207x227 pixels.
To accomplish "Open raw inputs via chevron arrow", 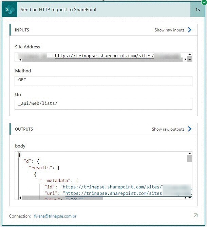I will [x=190, y=30].
